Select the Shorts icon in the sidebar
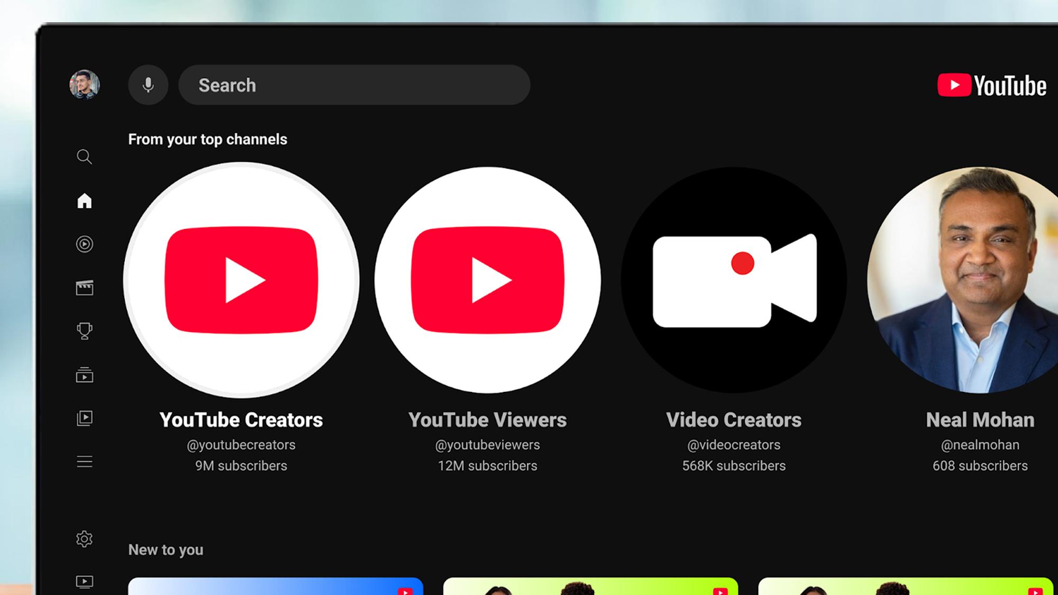Image resolution: width=1058 pixels, height=595 pixels. click(84, 244)
